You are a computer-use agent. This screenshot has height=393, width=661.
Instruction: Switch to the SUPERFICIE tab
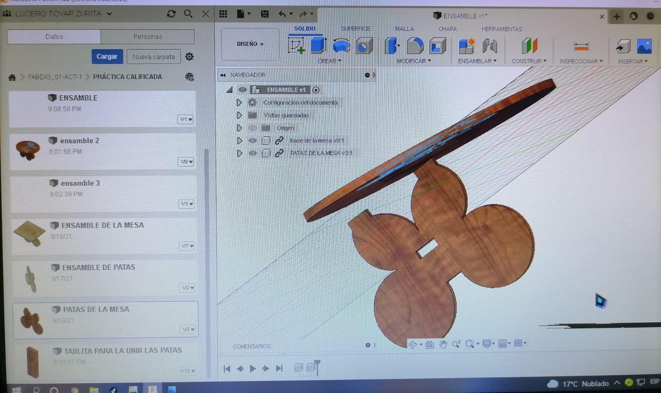coord(355,29)
